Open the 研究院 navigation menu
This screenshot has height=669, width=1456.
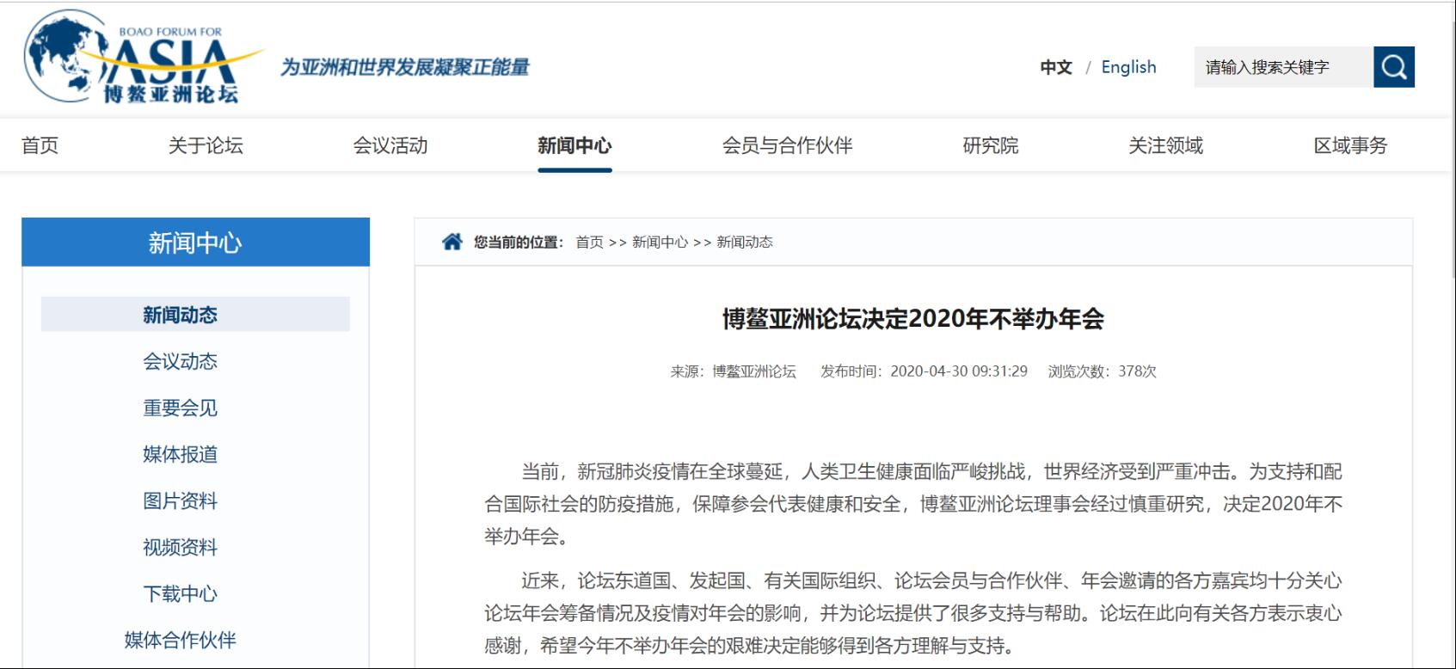click(x=990, y=145)
